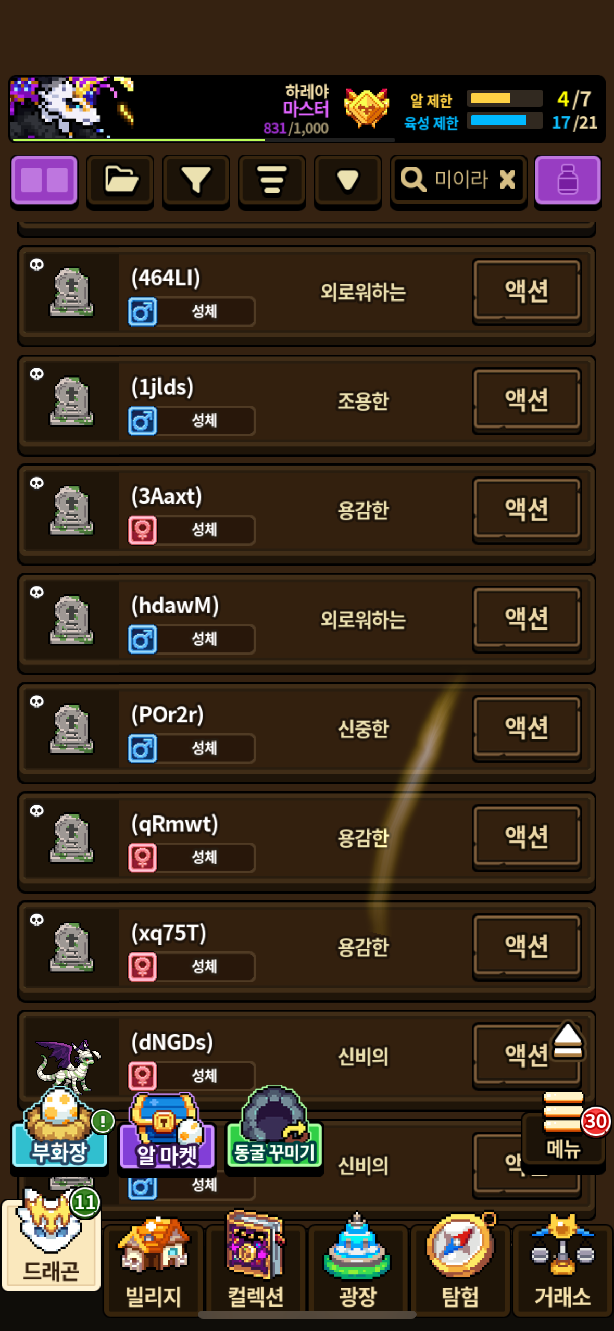The image size is (614, 1331).
Task: Click 액션 button for qRmwt
Action: coord(527,837)
